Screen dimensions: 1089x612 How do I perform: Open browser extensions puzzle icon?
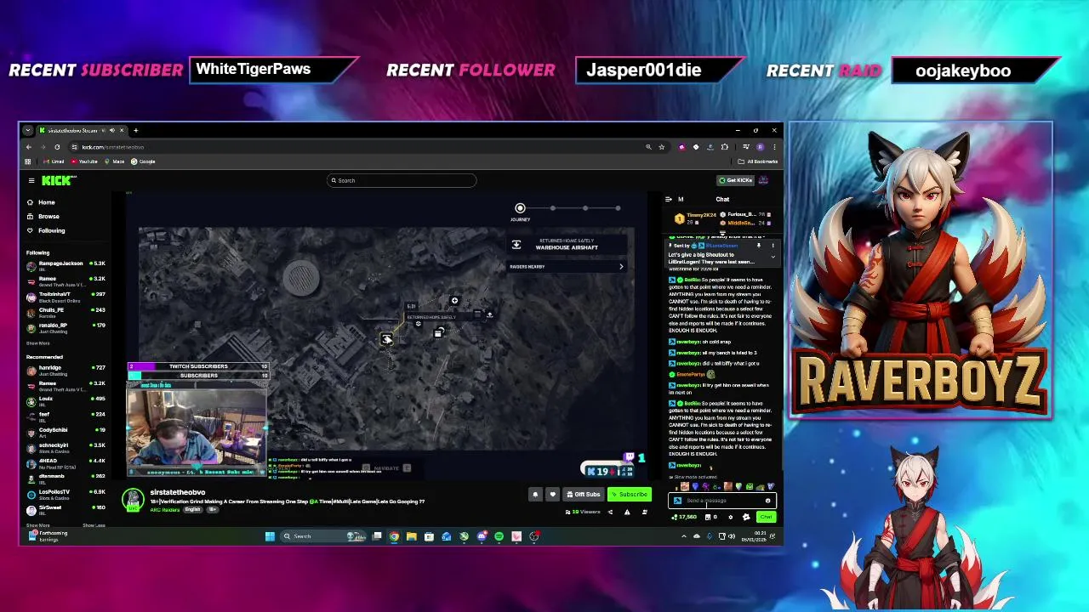click(725, 147)
